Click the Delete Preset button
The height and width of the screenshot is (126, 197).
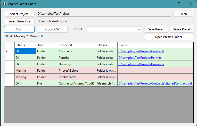pyautogui.click(x=182, y=29)
